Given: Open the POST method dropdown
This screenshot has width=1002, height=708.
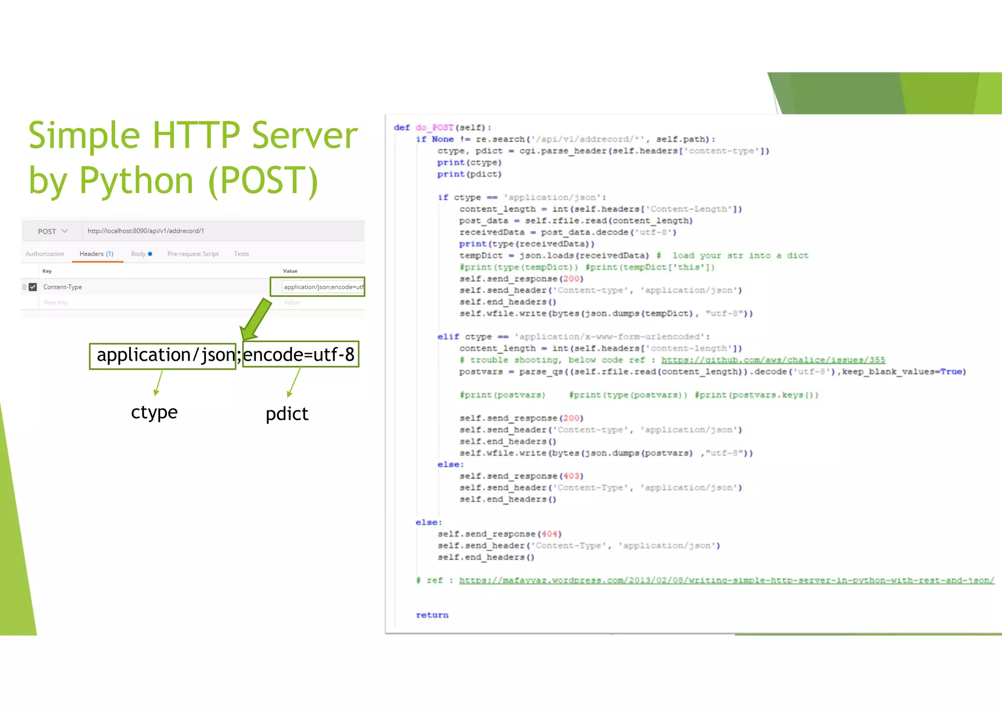Looking at the screenshot, I should coord(52,231).
